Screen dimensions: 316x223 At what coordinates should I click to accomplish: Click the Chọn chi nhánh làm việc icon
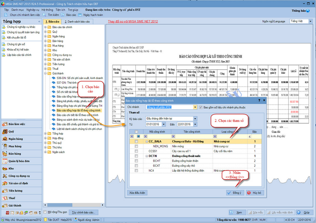coord(6,15)
